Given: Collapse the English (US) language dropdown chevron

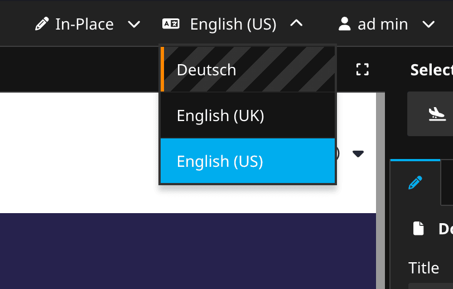Looking at the screenshot, I should pyautogui.click(x=297, y=24).
